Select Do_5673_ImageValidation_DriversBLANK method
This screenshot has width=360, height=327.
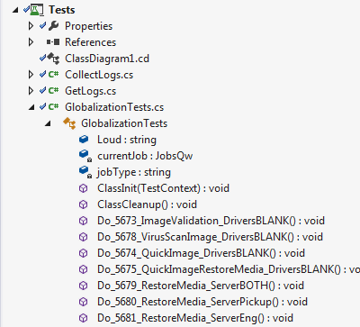[211, 221]
